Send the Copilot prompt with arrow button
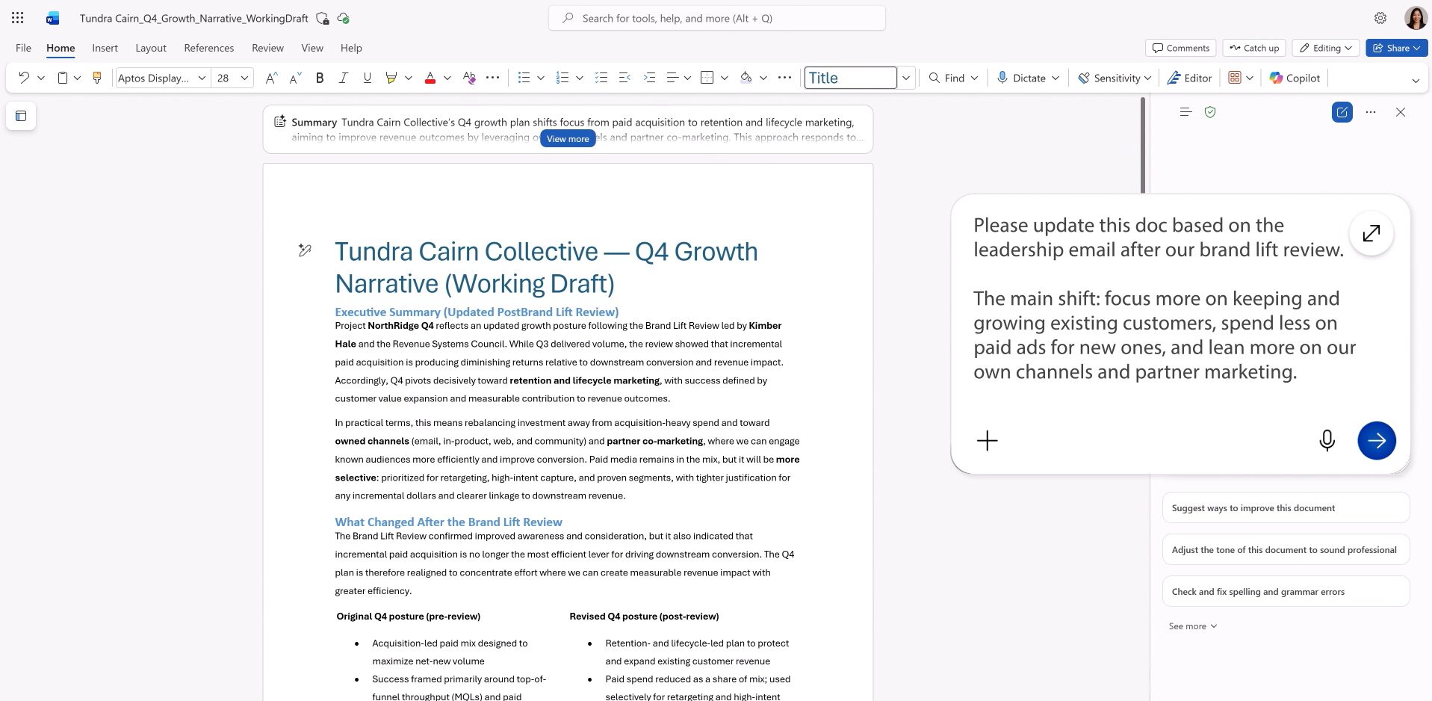 coord(1376,440)
